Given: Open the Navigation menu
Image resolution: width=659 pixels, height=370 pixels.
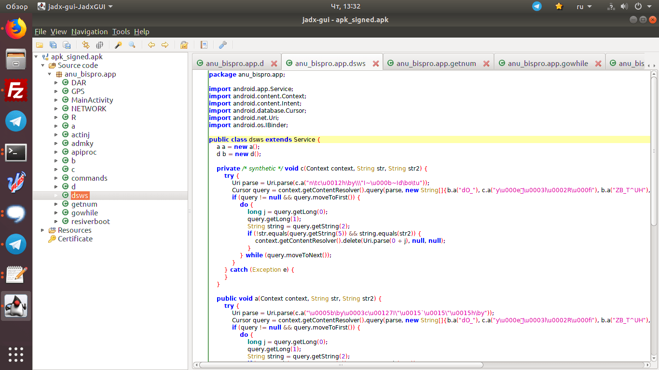Looking at the screenshot, I should pos(89,32).
